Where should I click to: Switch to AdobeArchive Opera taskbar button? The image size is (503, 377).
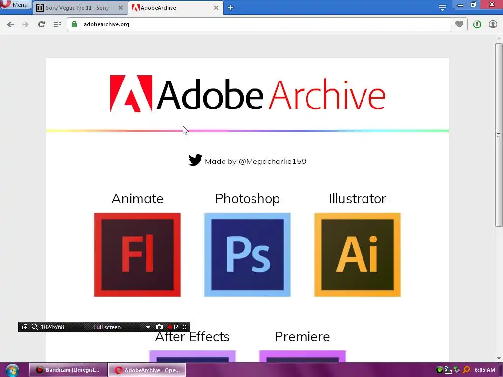[147, 370]
